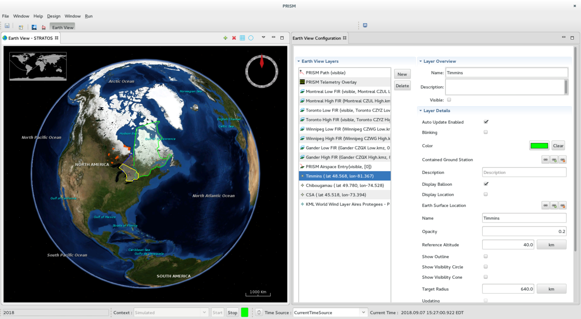Click the green plus icon to add layer
Viewport: 581px width, 319px height.
click(x=225, y=37)
